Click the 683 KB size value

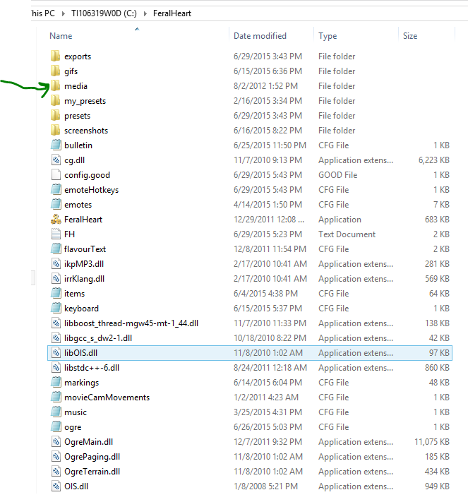tap(437, 220)
